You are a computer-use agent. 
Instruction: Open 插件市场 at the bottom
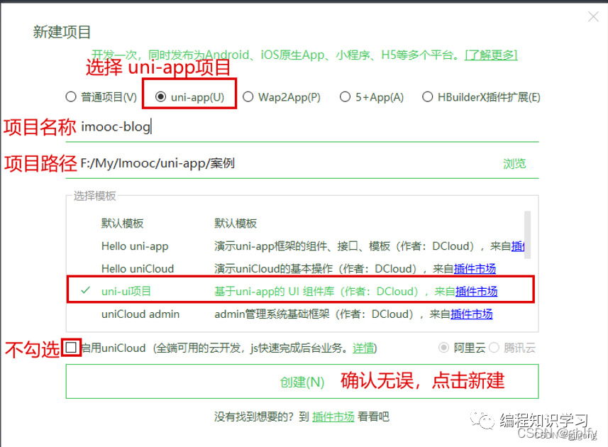333,416
